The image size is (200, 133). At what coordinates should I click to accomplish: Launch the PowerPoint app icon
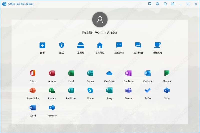point(33,90)
